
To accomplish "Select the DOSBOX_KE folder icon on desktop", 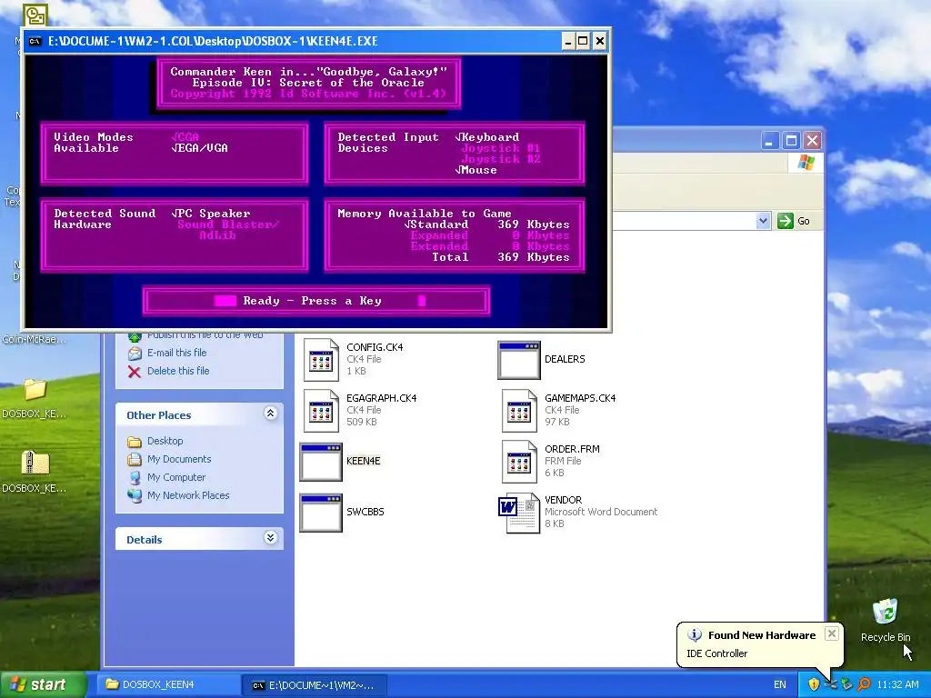I will coord(35,389).
